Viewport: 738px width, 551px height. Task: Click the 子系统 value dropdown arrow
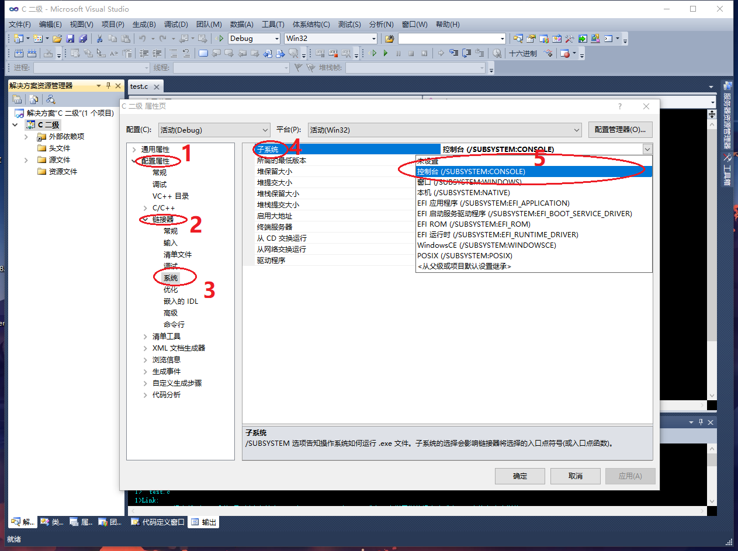(x=647, y=149)
